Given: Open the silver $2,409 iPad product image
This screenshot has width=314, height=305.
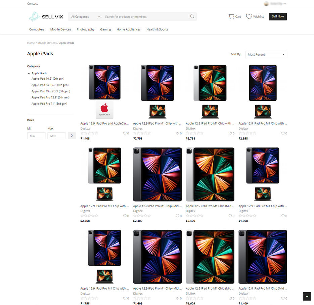Looking at the screenshot, I should 210,174.
